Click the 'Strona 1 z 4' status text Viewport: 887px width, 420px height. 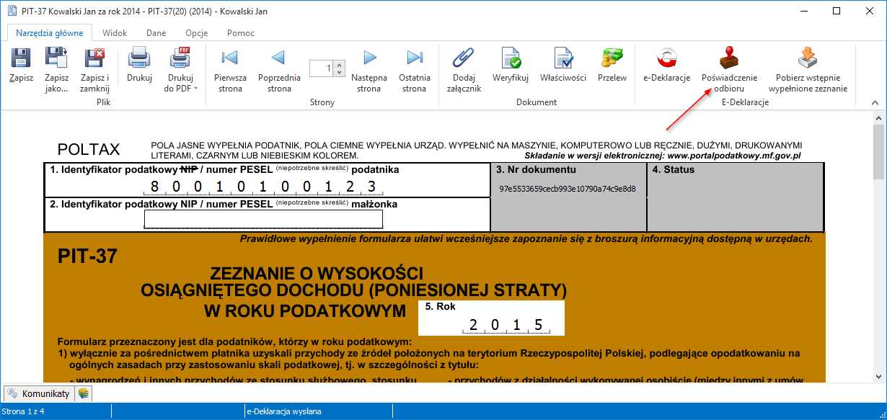click(x=23, y=411)
